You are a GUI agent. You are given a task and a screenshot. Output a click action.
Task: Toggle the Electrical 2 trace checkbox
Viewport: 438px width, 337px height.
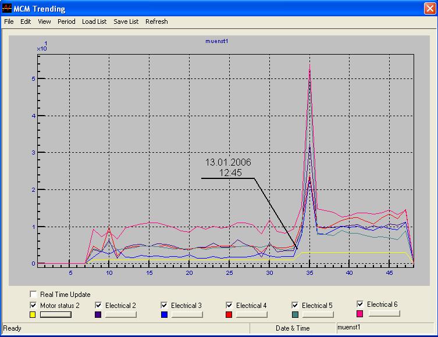[x=99, y=305]
